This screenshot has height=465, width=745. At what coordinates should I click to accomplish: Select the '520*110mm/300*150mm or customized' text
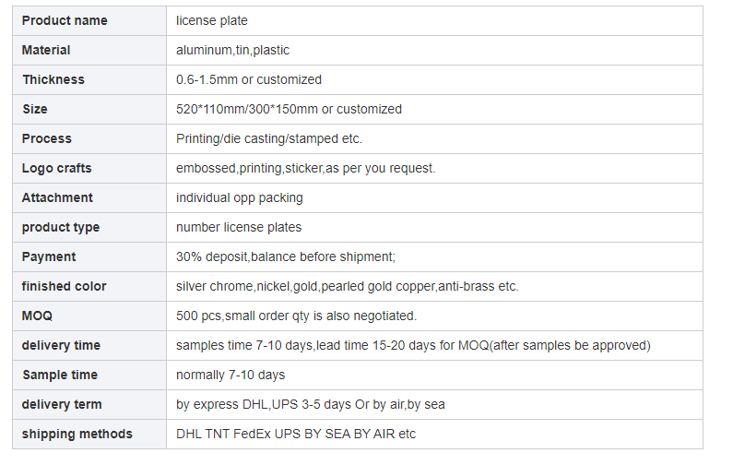coord(289,110)
